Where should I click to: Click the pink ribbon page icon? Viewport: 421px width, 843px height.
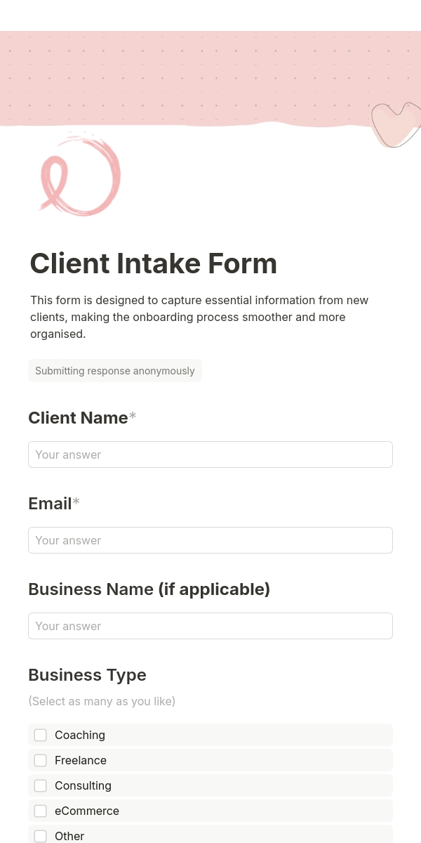pyautogui.click(x=79, y=176)
